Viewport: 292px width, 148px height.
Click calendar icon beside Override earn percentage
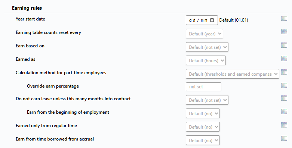pos(284,85)
